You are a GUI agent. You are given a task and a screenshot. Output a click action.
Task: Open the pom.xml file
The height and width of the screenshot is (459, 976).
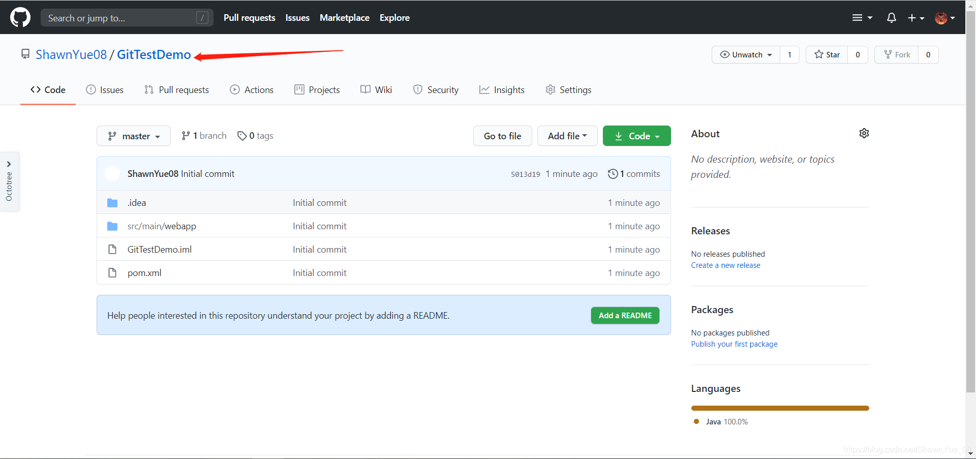coord(144,273)
